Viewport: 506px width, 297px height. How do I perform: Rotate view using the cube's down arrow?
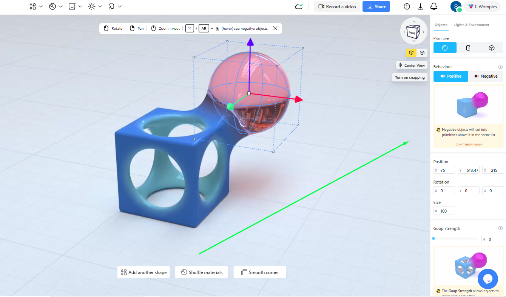point(414,41)
